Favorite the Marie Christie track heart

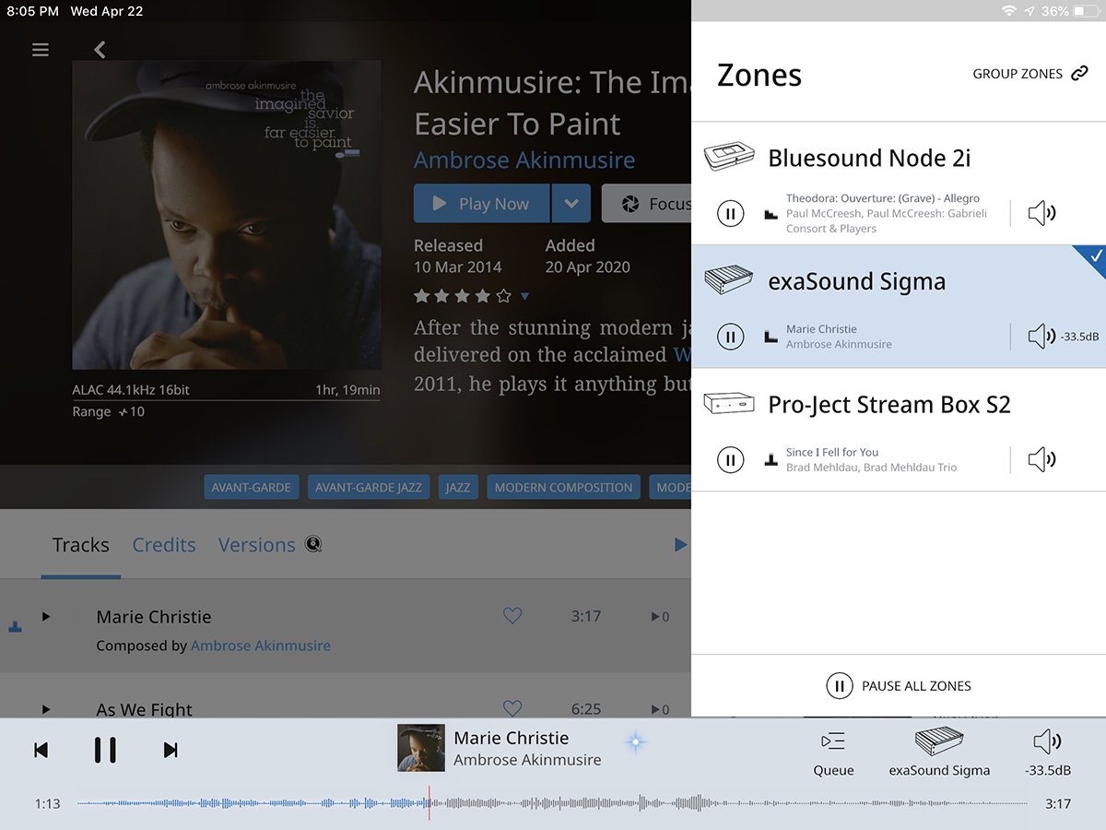(512, 616)
